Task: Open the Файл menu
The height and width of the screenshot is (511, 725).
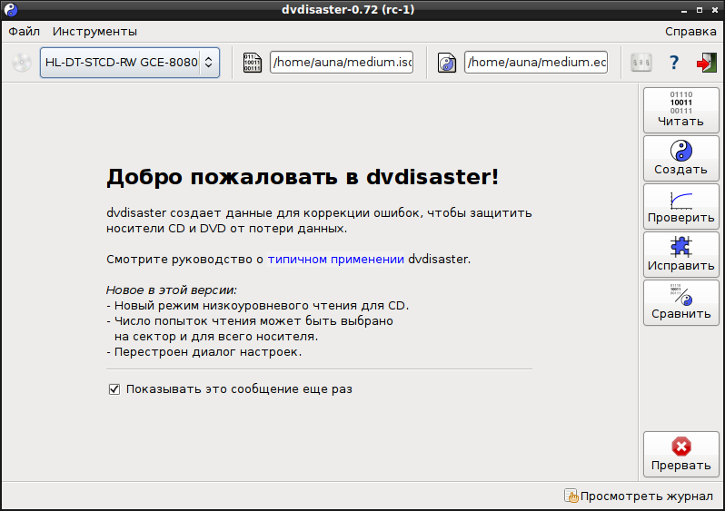Action: coord(24,32)
